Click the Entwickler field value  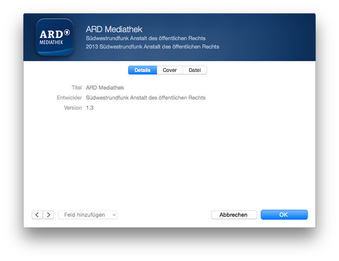(145, 98)
